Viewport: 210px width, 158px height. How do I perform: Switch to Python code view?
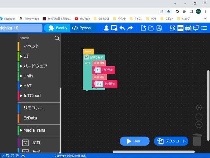(x=82, y=28)
